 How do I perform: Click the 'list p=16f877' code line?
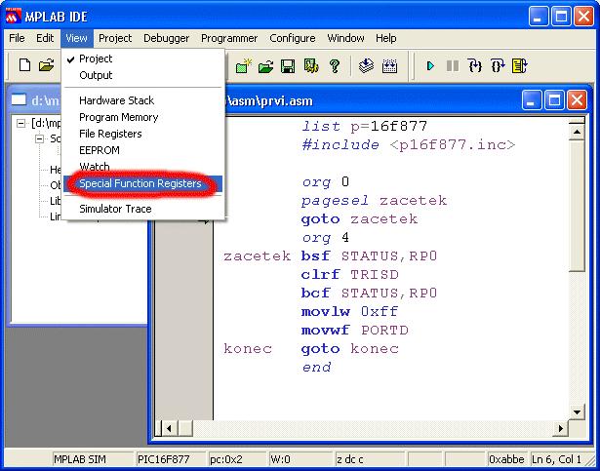[364, 126]
